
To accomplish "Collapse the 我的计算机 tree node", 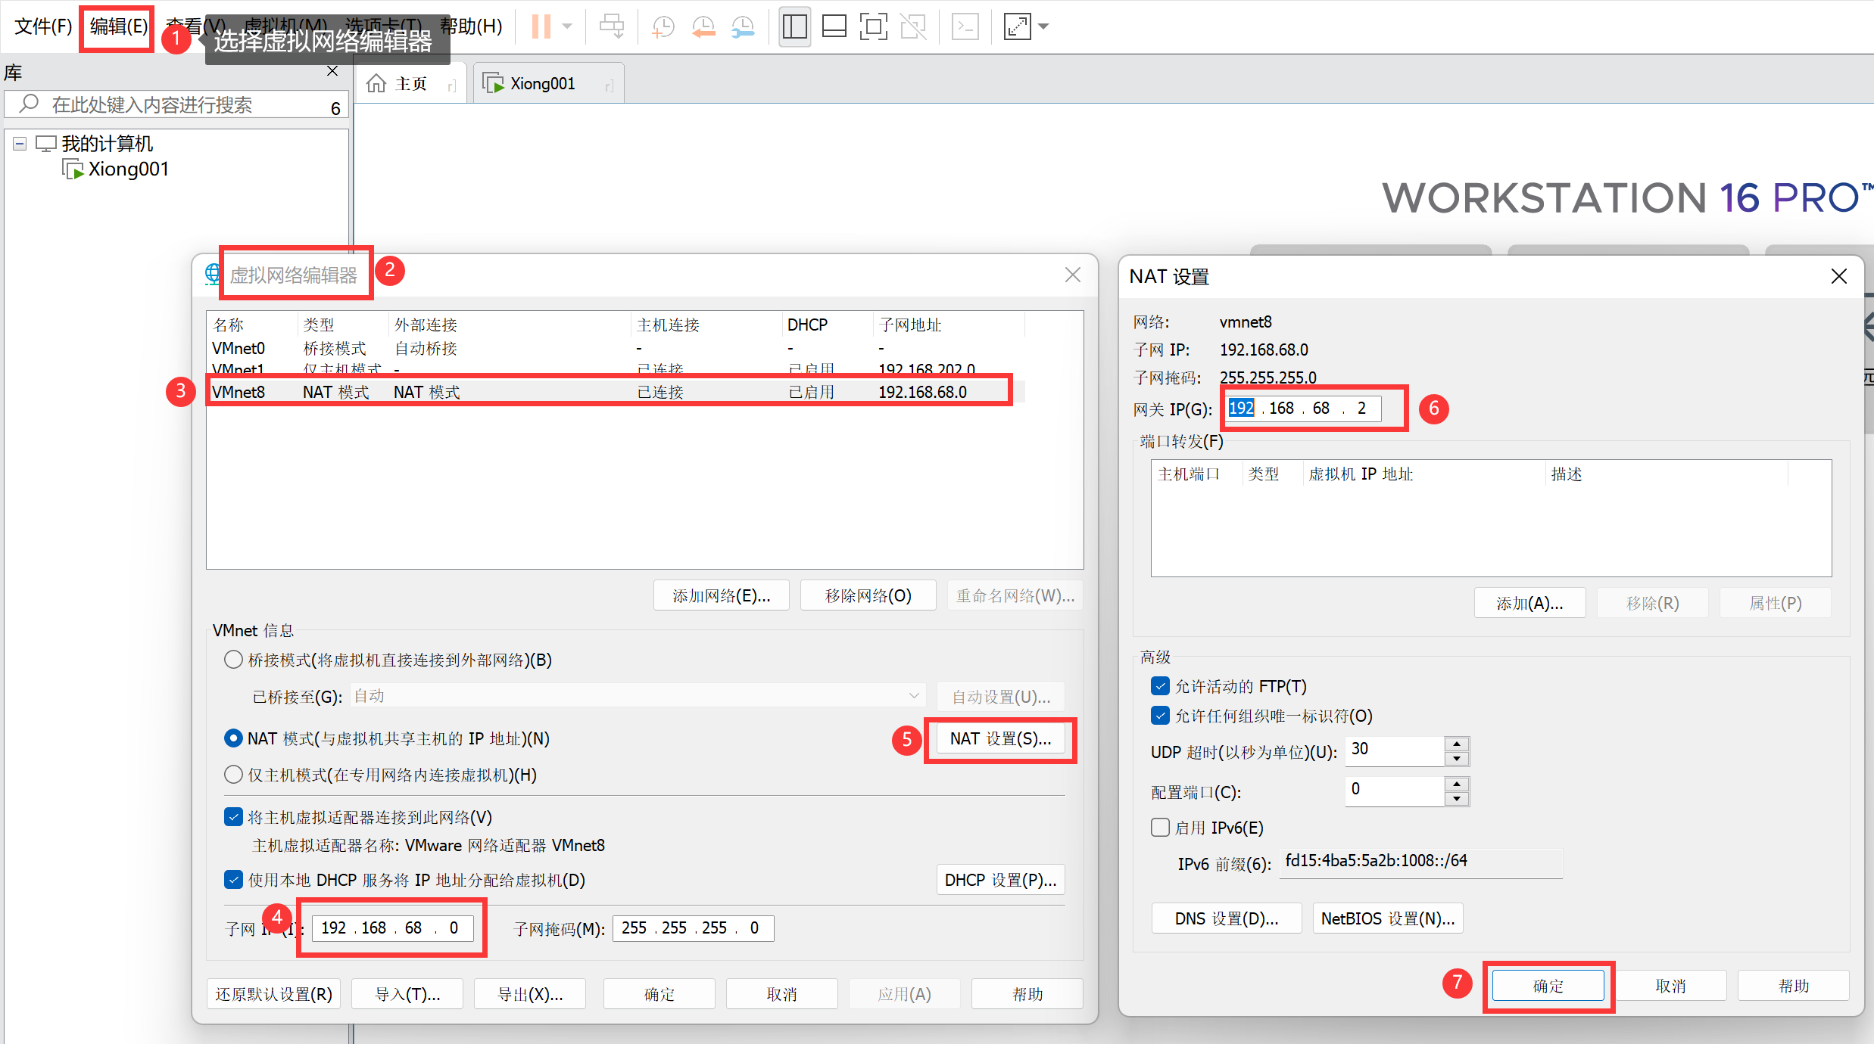I will [x=20, y=144].
